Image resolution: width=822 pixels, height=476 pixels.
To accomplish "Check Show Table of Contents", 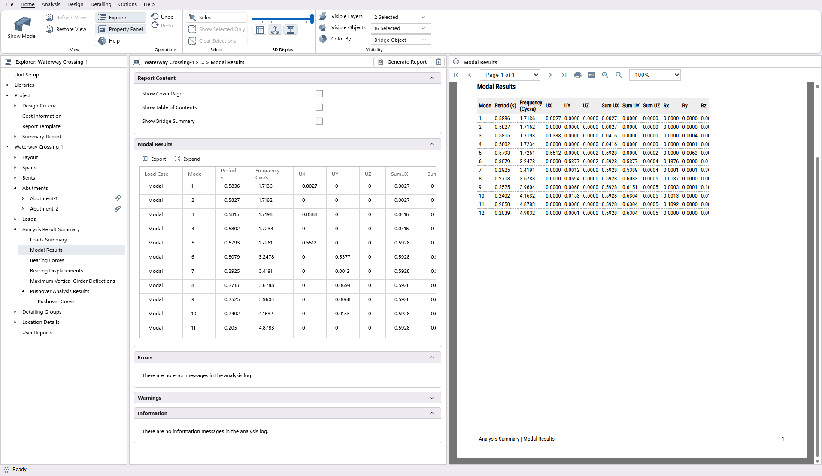I will (x=319, y=107).
